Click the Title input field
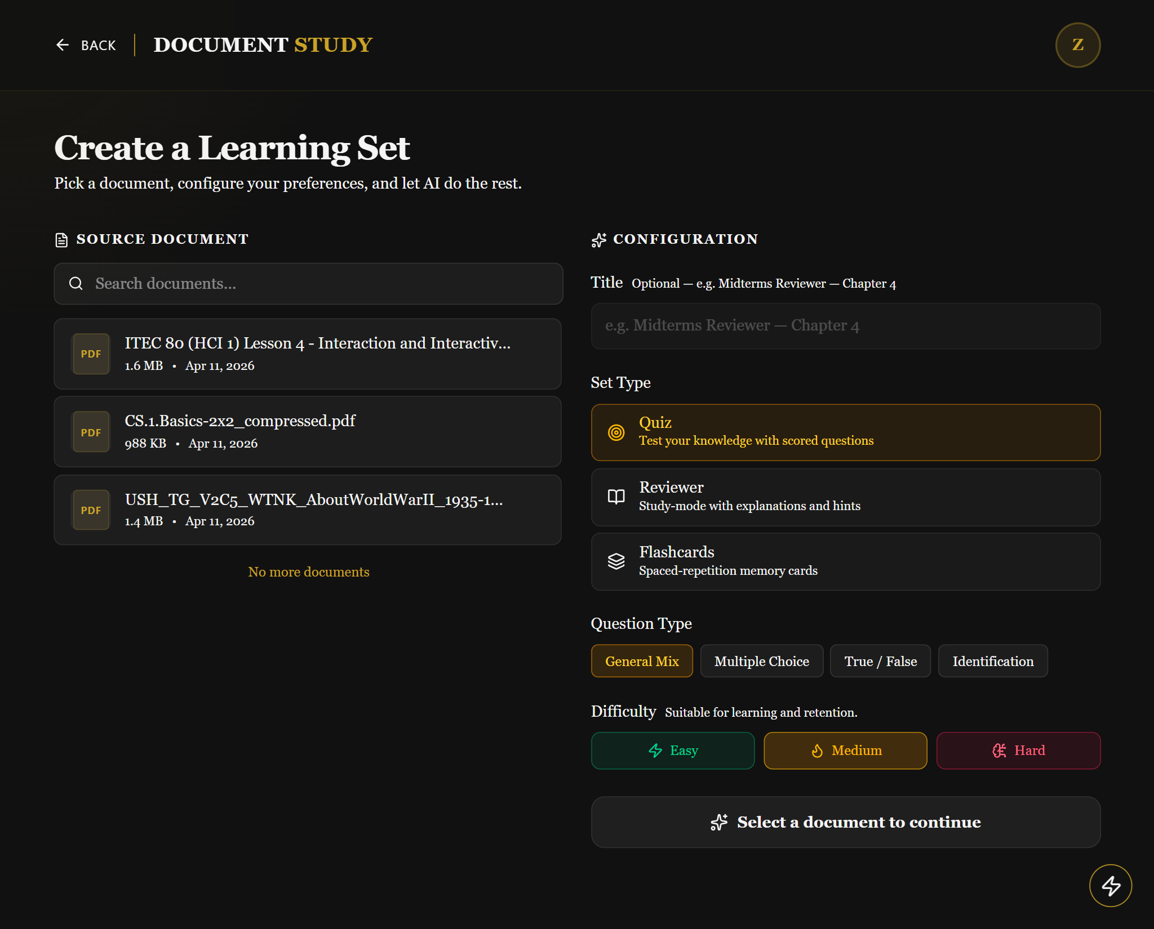This screenshot has height=929, width=1154. pos(845,326)
